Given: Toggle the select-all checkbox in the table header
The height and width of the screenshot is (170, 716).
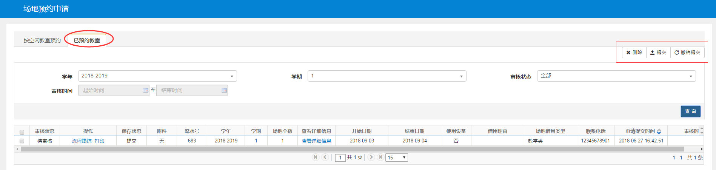Looking at the screenshot, I should click(22, 132).
